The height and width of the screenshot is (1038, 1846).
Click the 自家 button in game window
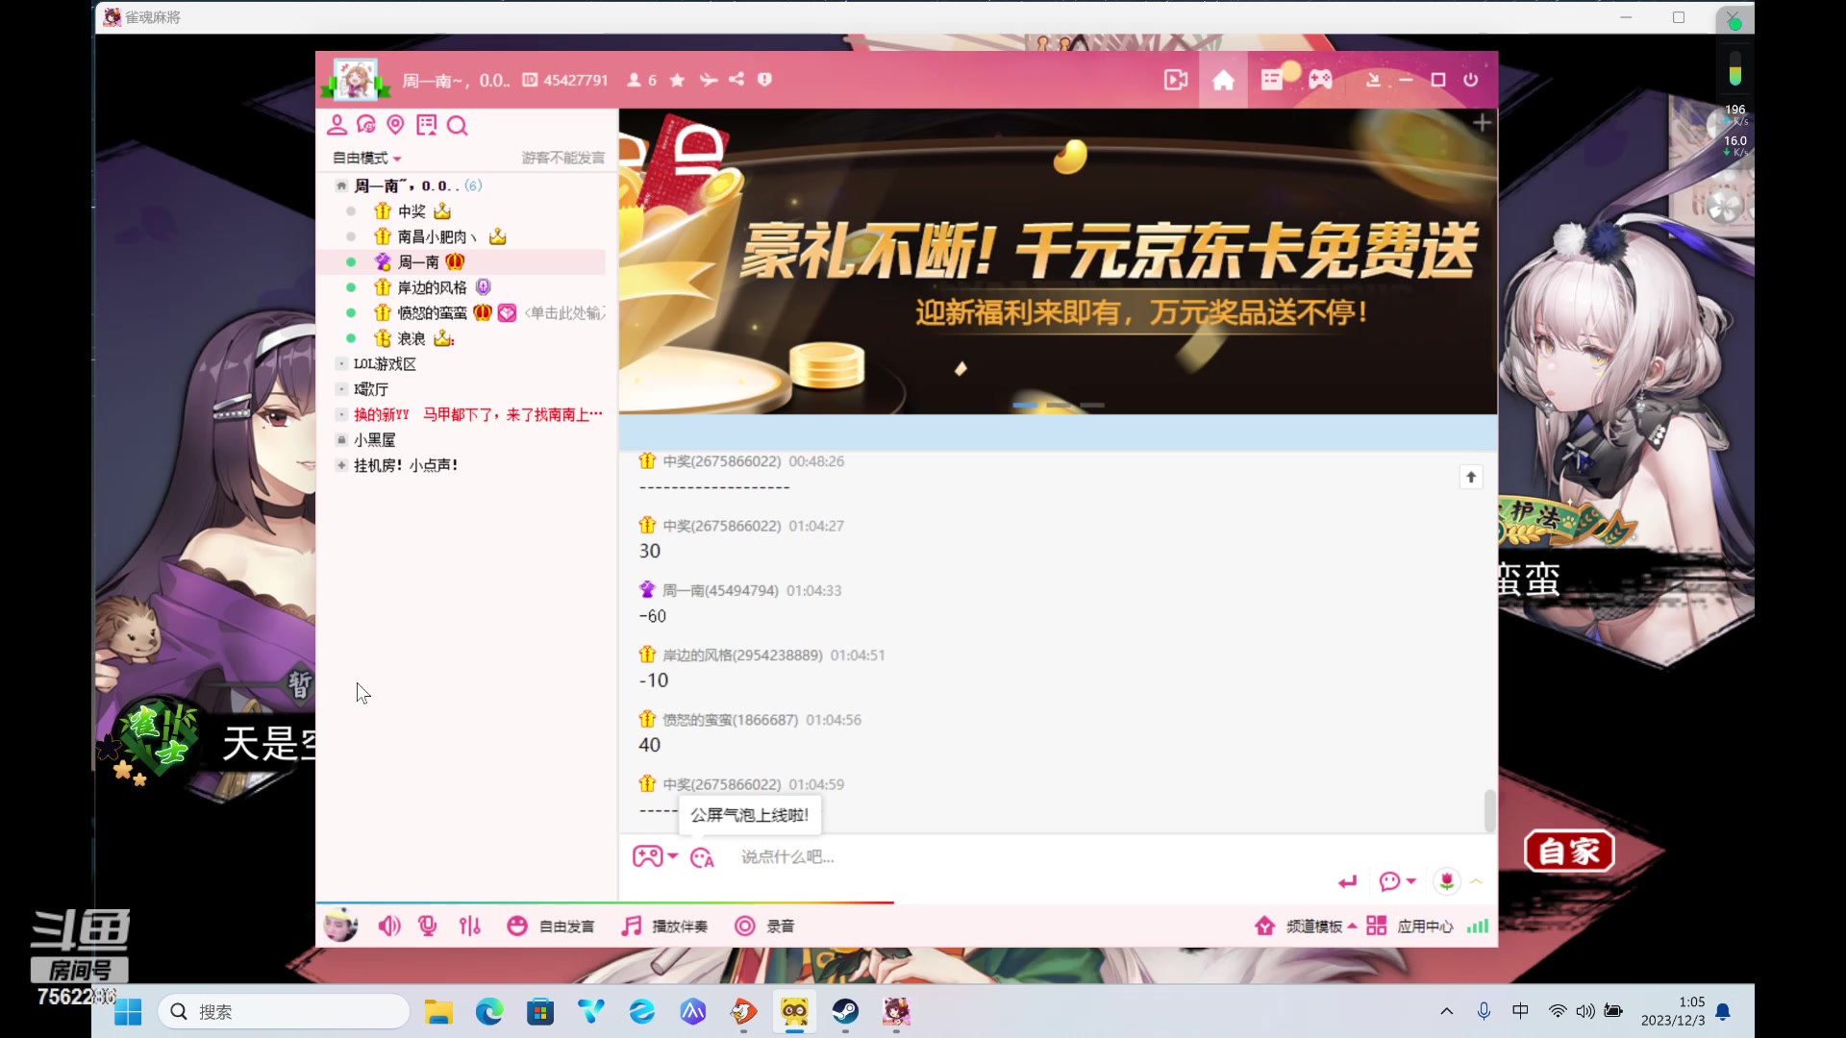coord(1569,851)
